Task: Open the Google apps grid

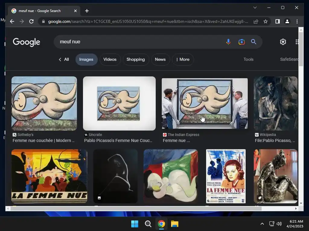Action: coord(297,42)
